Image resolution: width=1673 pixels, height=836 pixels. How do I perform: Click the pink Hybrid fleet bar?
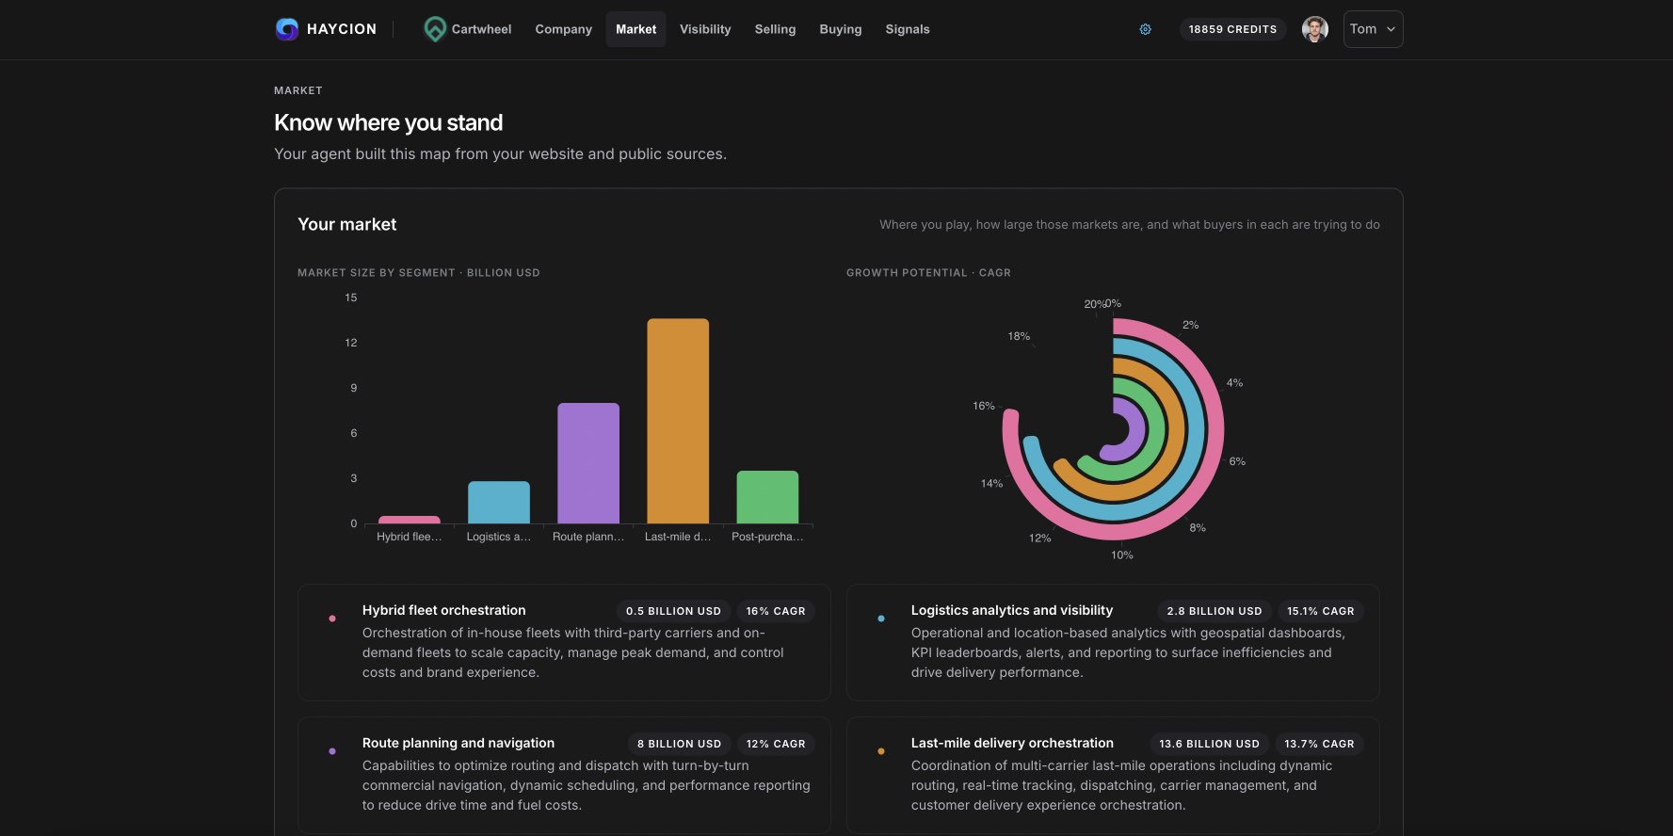[x=410, y=520]
